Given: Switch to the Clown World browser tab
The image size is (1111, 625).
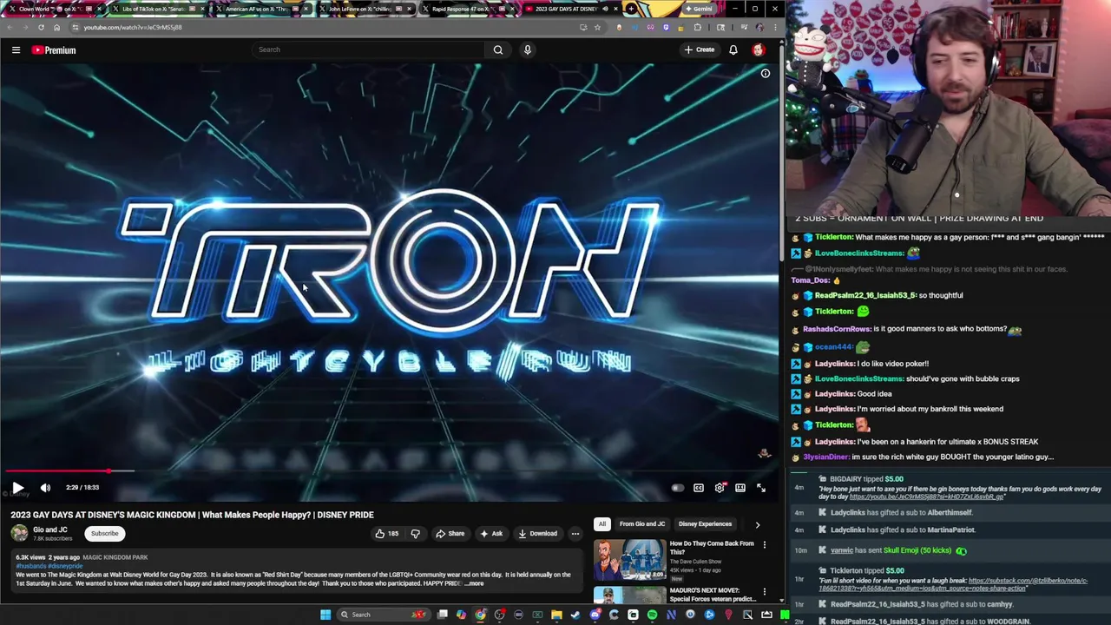Looking at the screenshot, I should pyautogui.click(x=54, y=9).
